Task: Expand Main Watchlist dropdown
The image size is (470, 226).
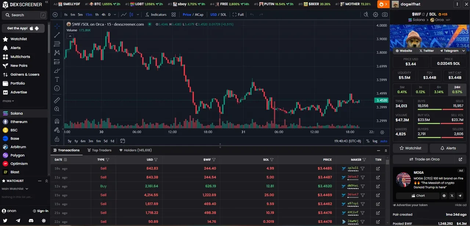Action: [15, 189]
